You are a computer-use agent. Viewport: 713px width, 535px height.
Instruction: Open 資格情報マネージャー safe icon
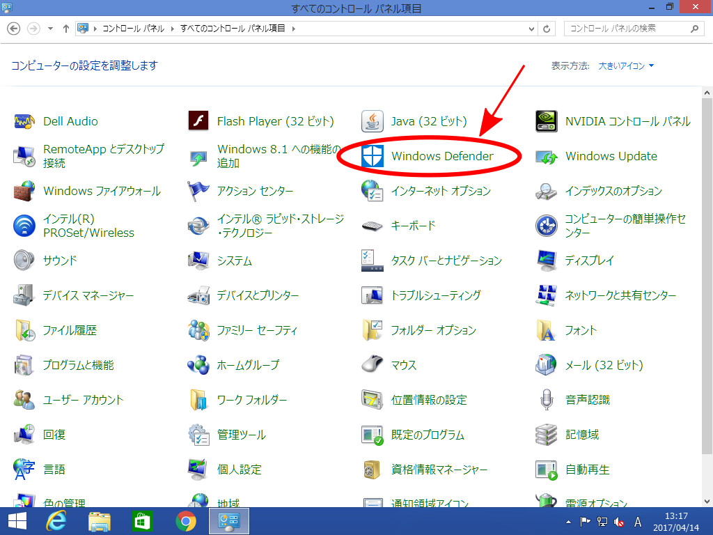373,470
